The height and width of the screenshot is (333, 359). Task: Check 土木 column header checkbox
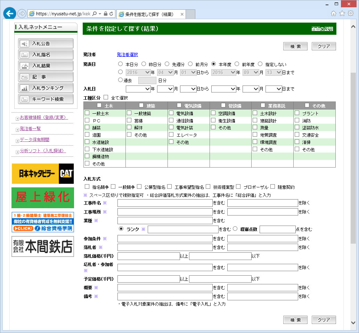[99, 105]
